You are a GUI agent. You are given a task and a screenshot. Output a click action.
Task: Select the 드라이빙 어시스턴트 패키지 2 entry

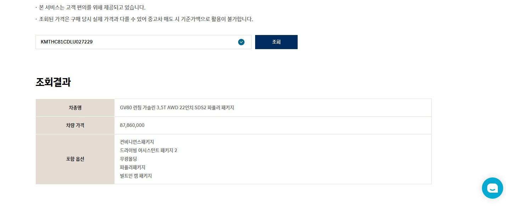[x=148, y=151]
